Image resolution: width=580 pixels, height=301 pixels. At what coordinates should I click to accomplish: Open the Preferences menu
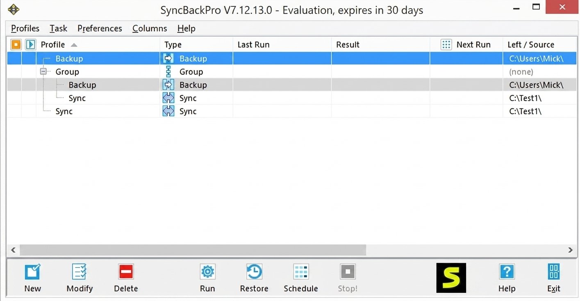(x=100, y=28)
